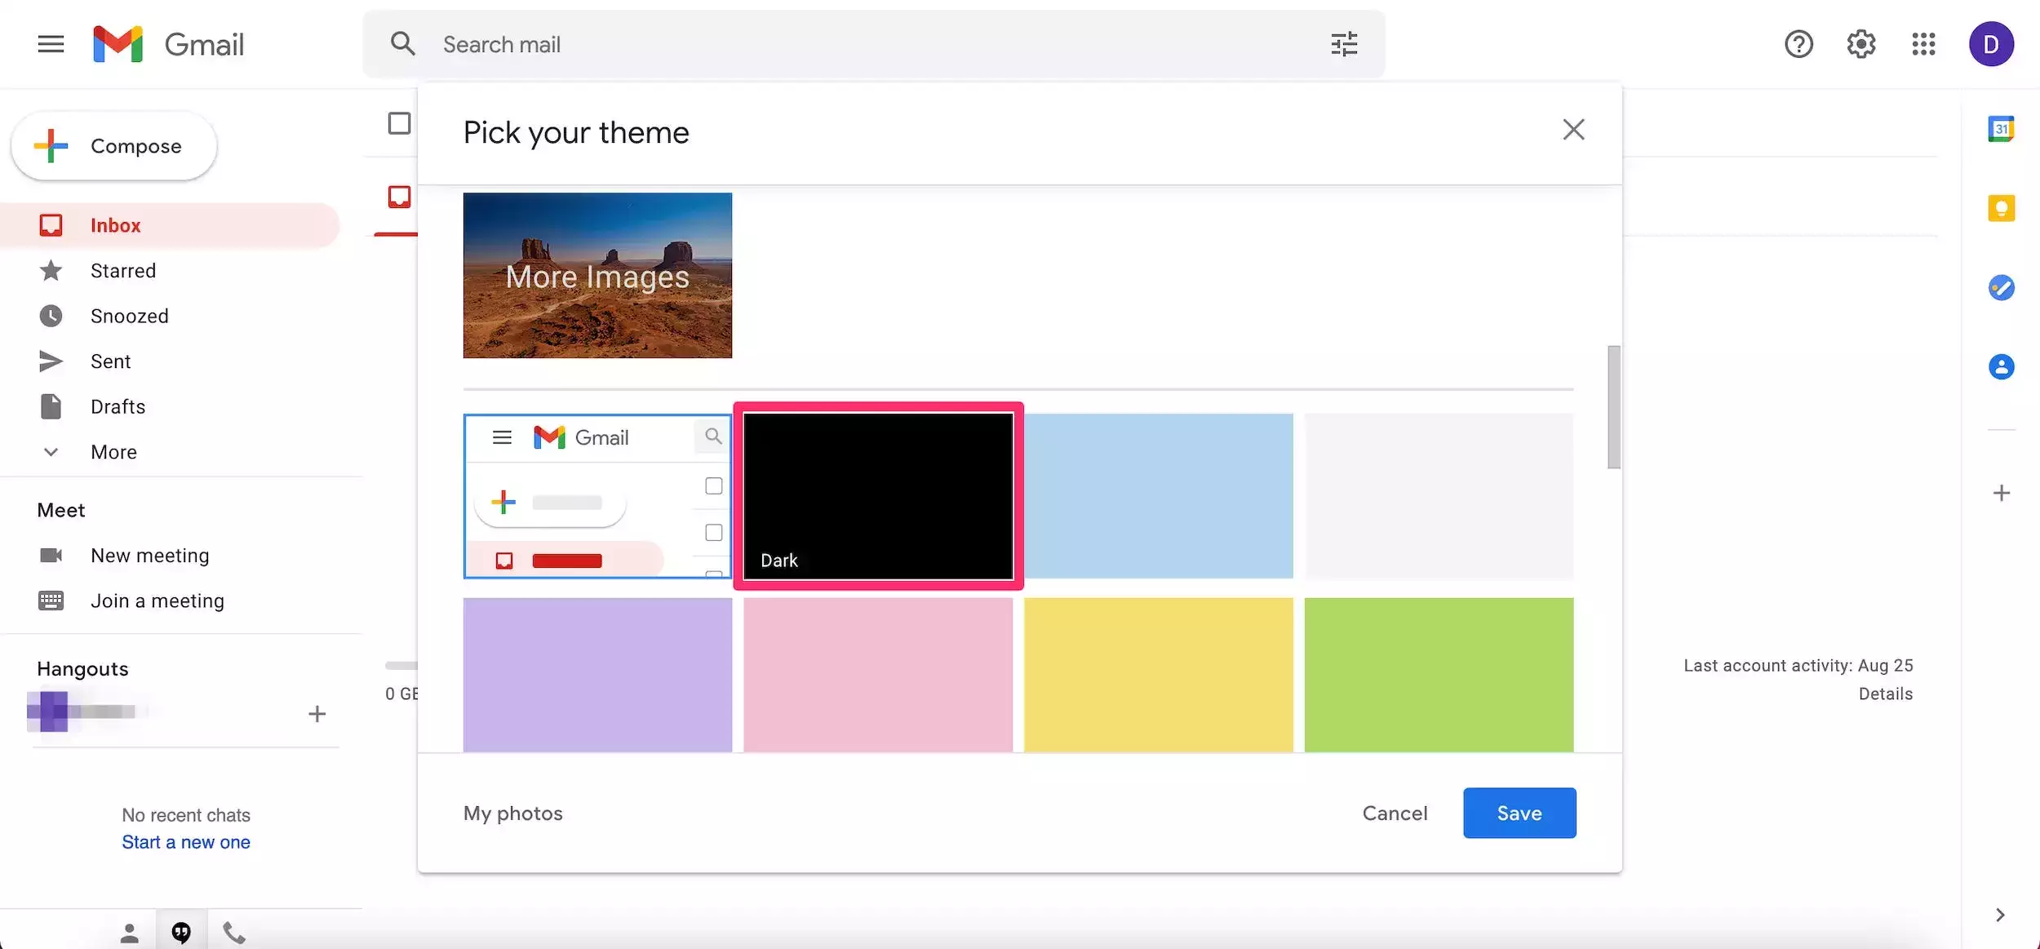This screenshot has width=2040, height=949.
Task: Click the Support help icon
Action: [1798, 44]
